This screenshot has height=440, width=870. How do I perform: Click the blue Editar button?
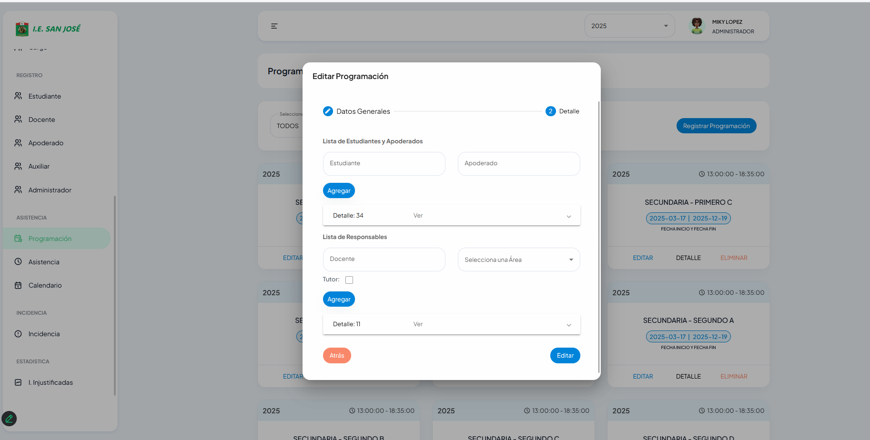tap(565, 356)
